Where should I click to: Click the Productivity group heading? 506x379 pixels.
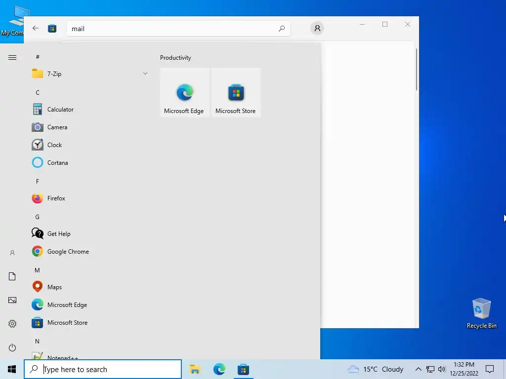click(x=175, y=58)
